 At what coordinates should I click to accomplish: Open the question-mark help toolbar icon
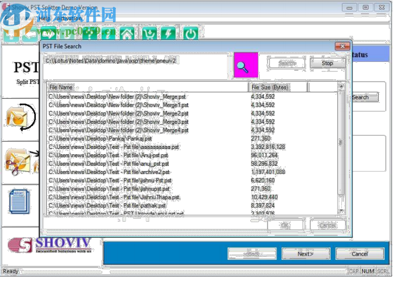click(89, 33)
